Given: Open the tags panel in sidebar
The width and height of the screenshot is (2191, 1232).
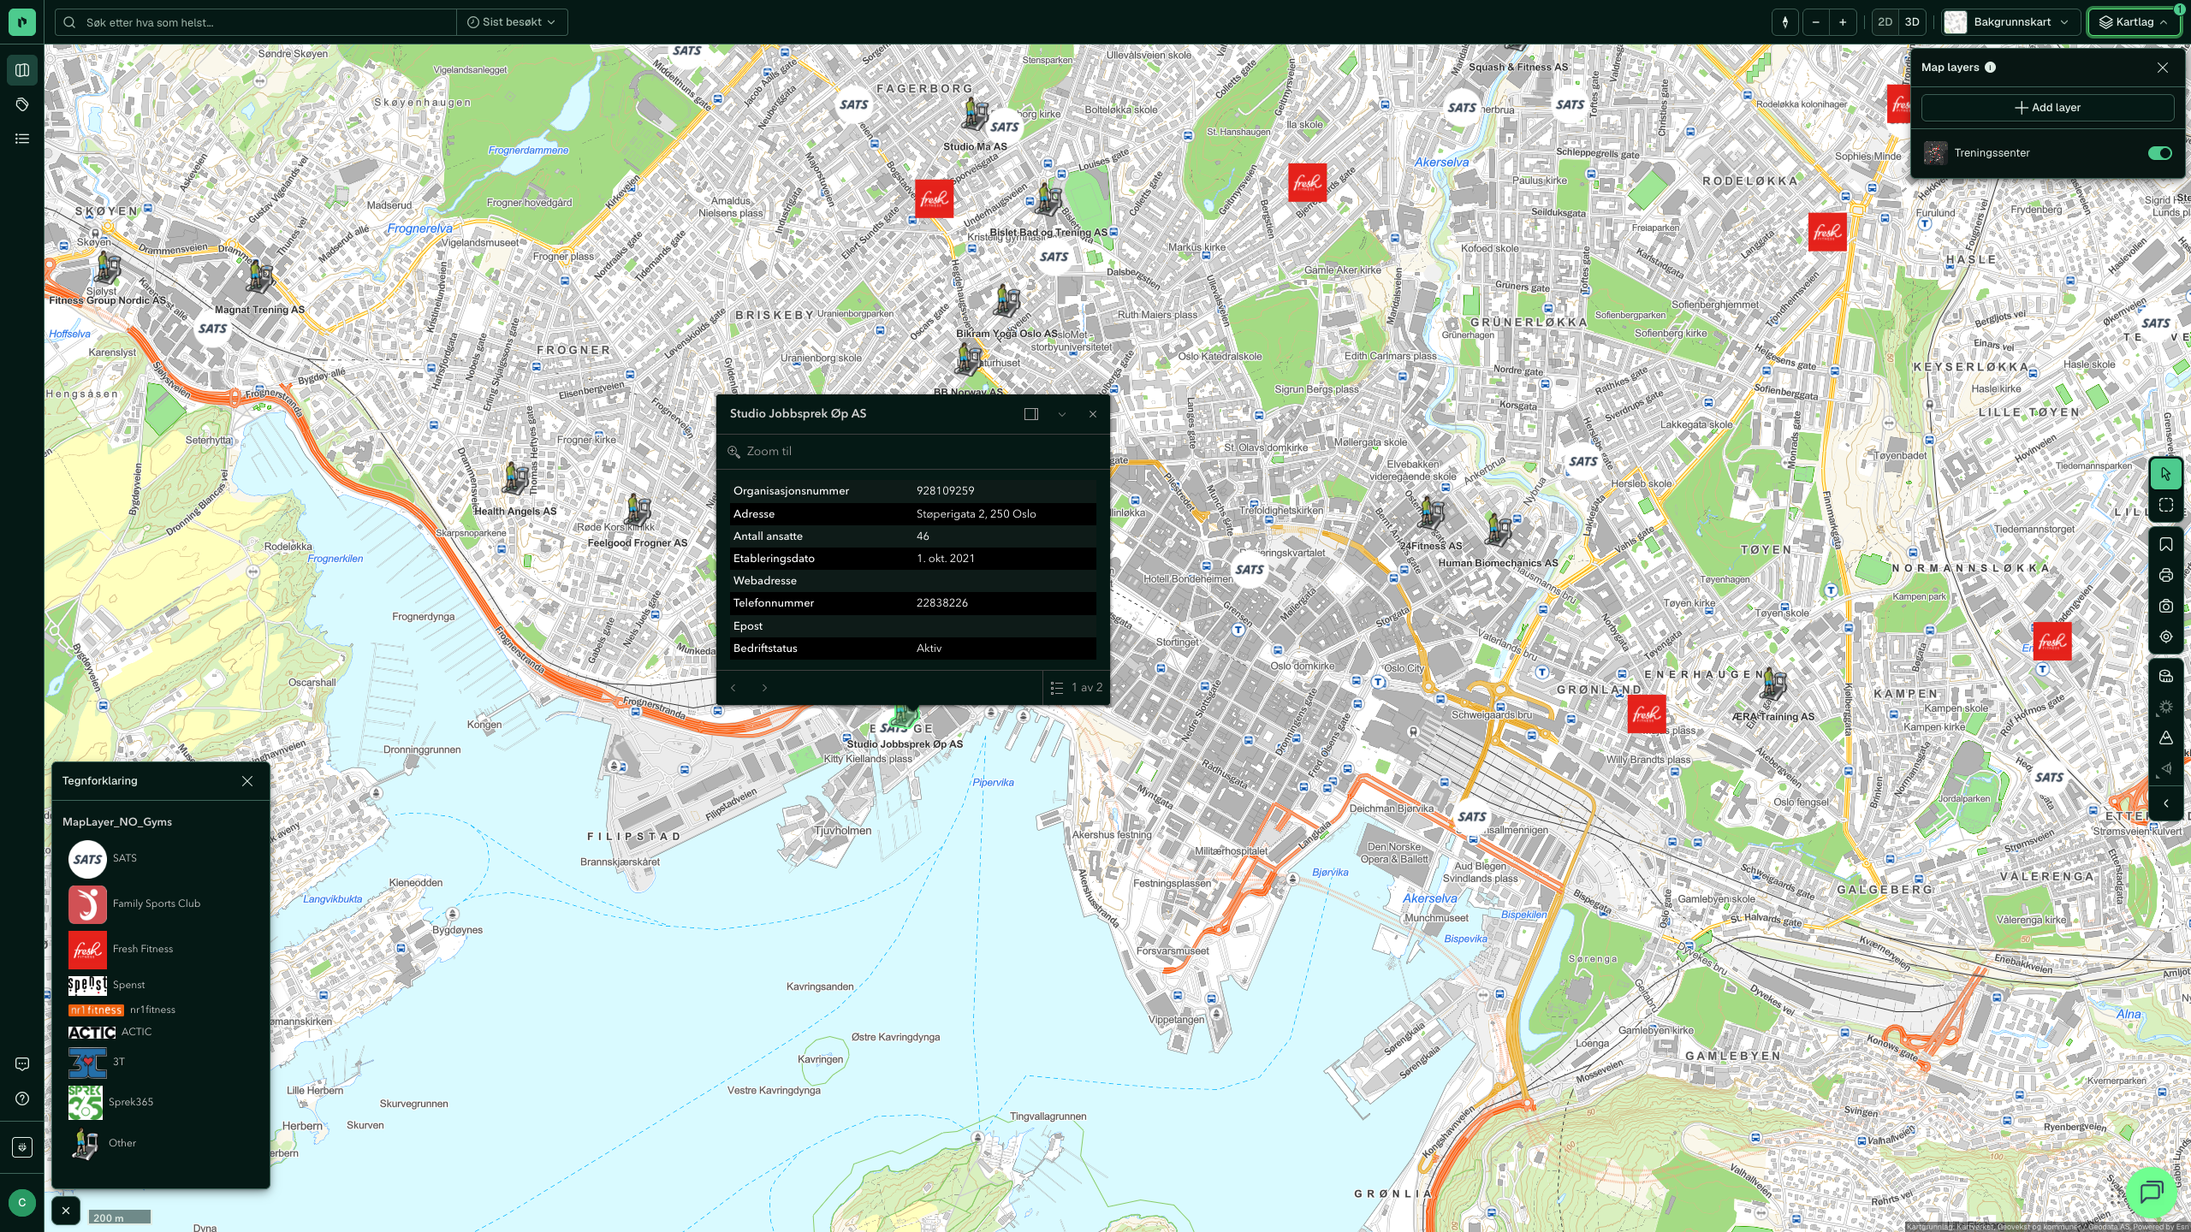Looking at the screenshot, I should pos(22,104).
